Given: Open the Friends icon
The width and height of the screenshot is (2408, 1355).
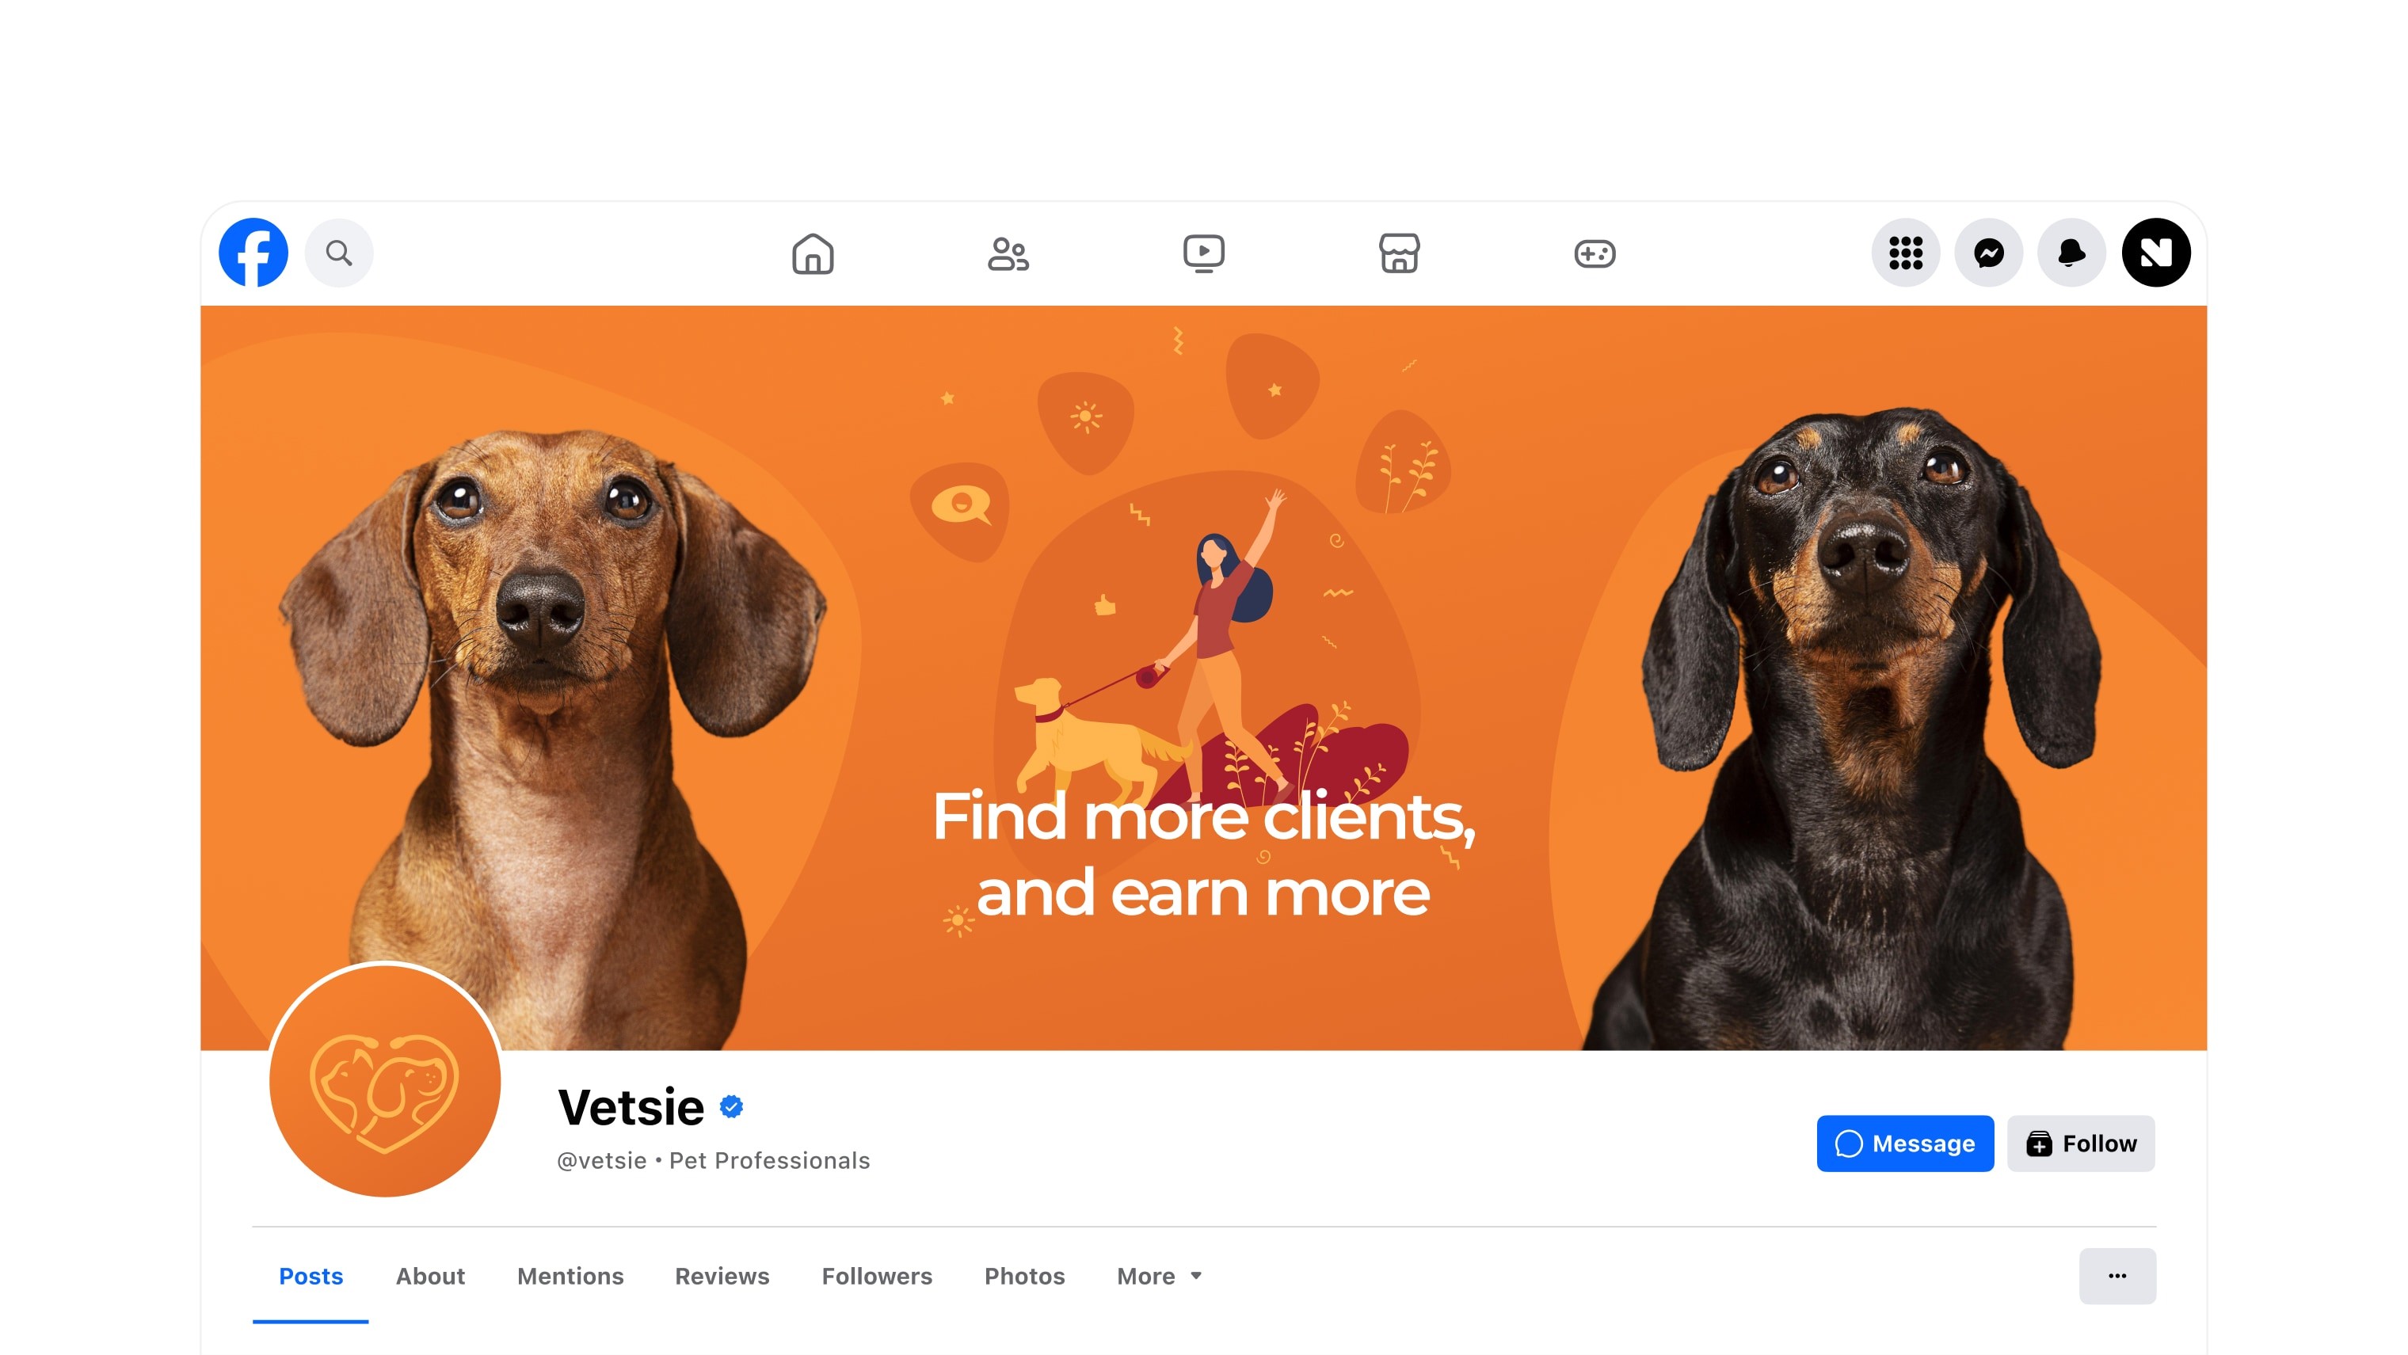Looking at the screenshot, I should tap(1008, 253).
